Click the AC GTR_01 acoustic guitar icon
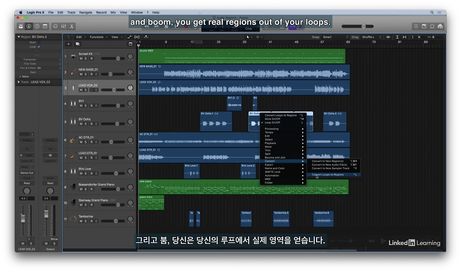The width and height of the screenshot is (461, 272). click(x=73, y=140)
